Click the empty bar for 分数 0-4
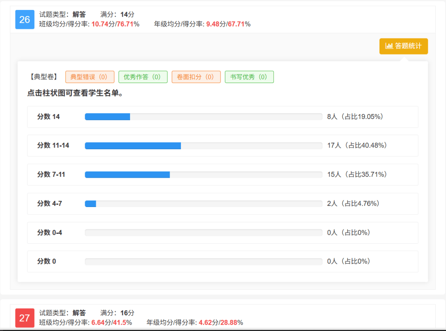This screenshot has width=446, height=331. point(203,233)
